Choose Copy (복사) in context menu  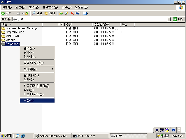click(x=37, y=80)
